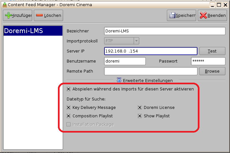Viewport: 230px width, 153px height.
Task: Click the red X Beenden icon
Action: pyautogui.click(x=203, y=16)
